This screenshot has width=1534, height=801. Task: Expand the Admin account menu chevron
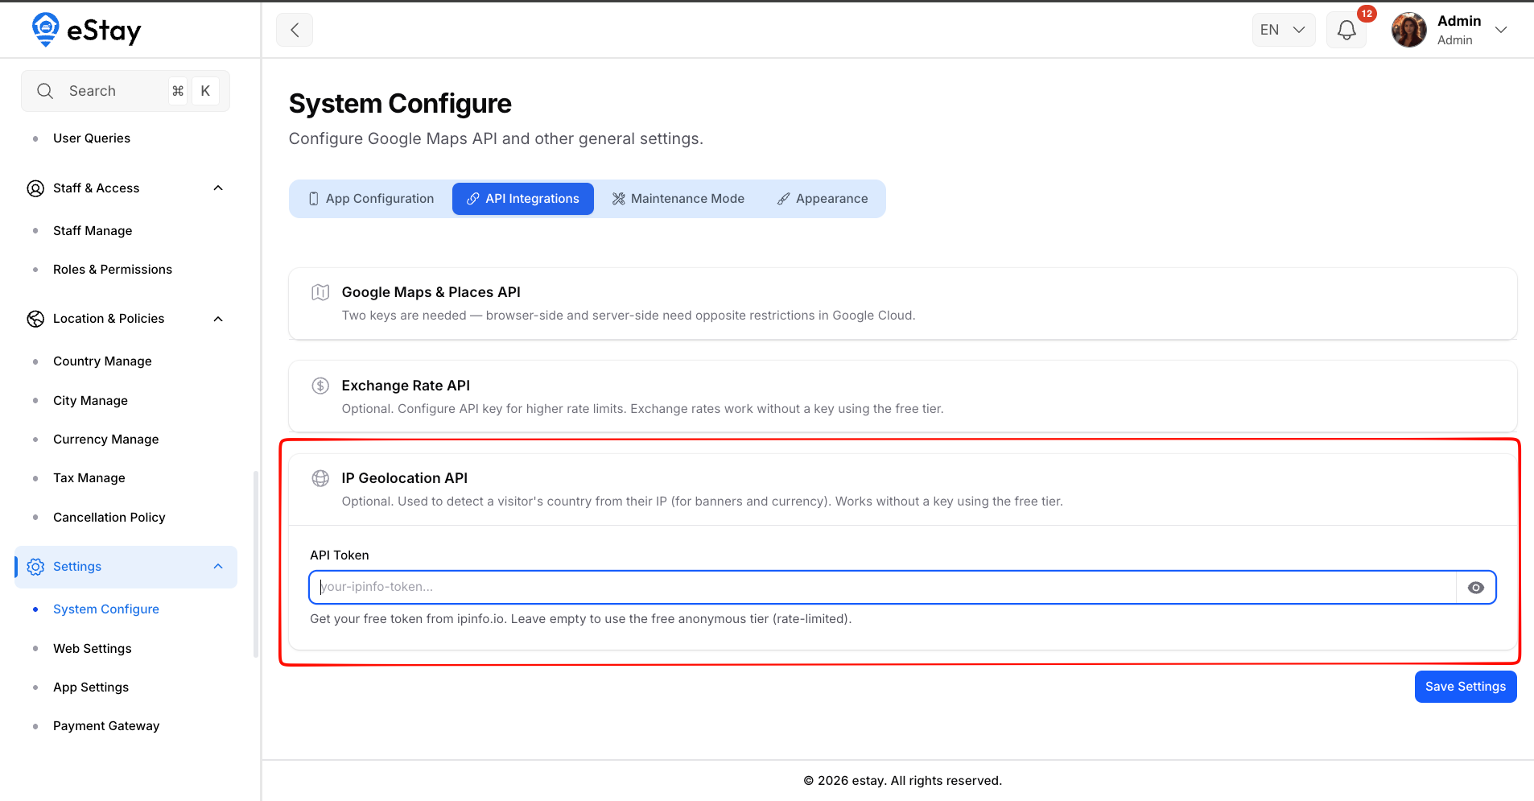[1501, 30]
